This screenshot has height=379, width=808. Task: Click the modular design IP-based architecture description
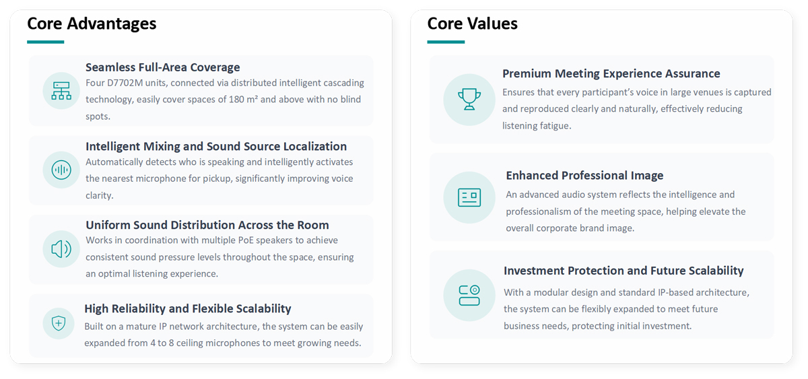pos(626,309)
